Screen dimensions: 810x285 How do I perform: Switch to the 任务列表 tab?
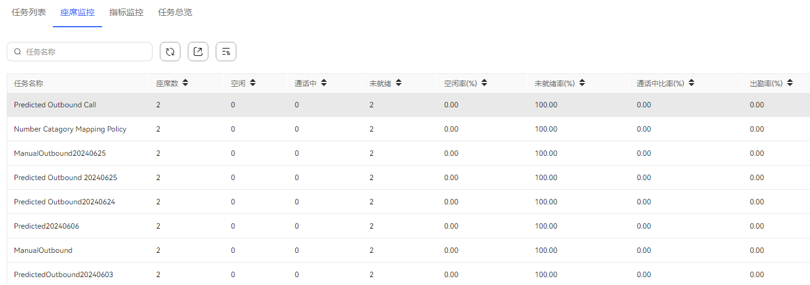(29, 12)
